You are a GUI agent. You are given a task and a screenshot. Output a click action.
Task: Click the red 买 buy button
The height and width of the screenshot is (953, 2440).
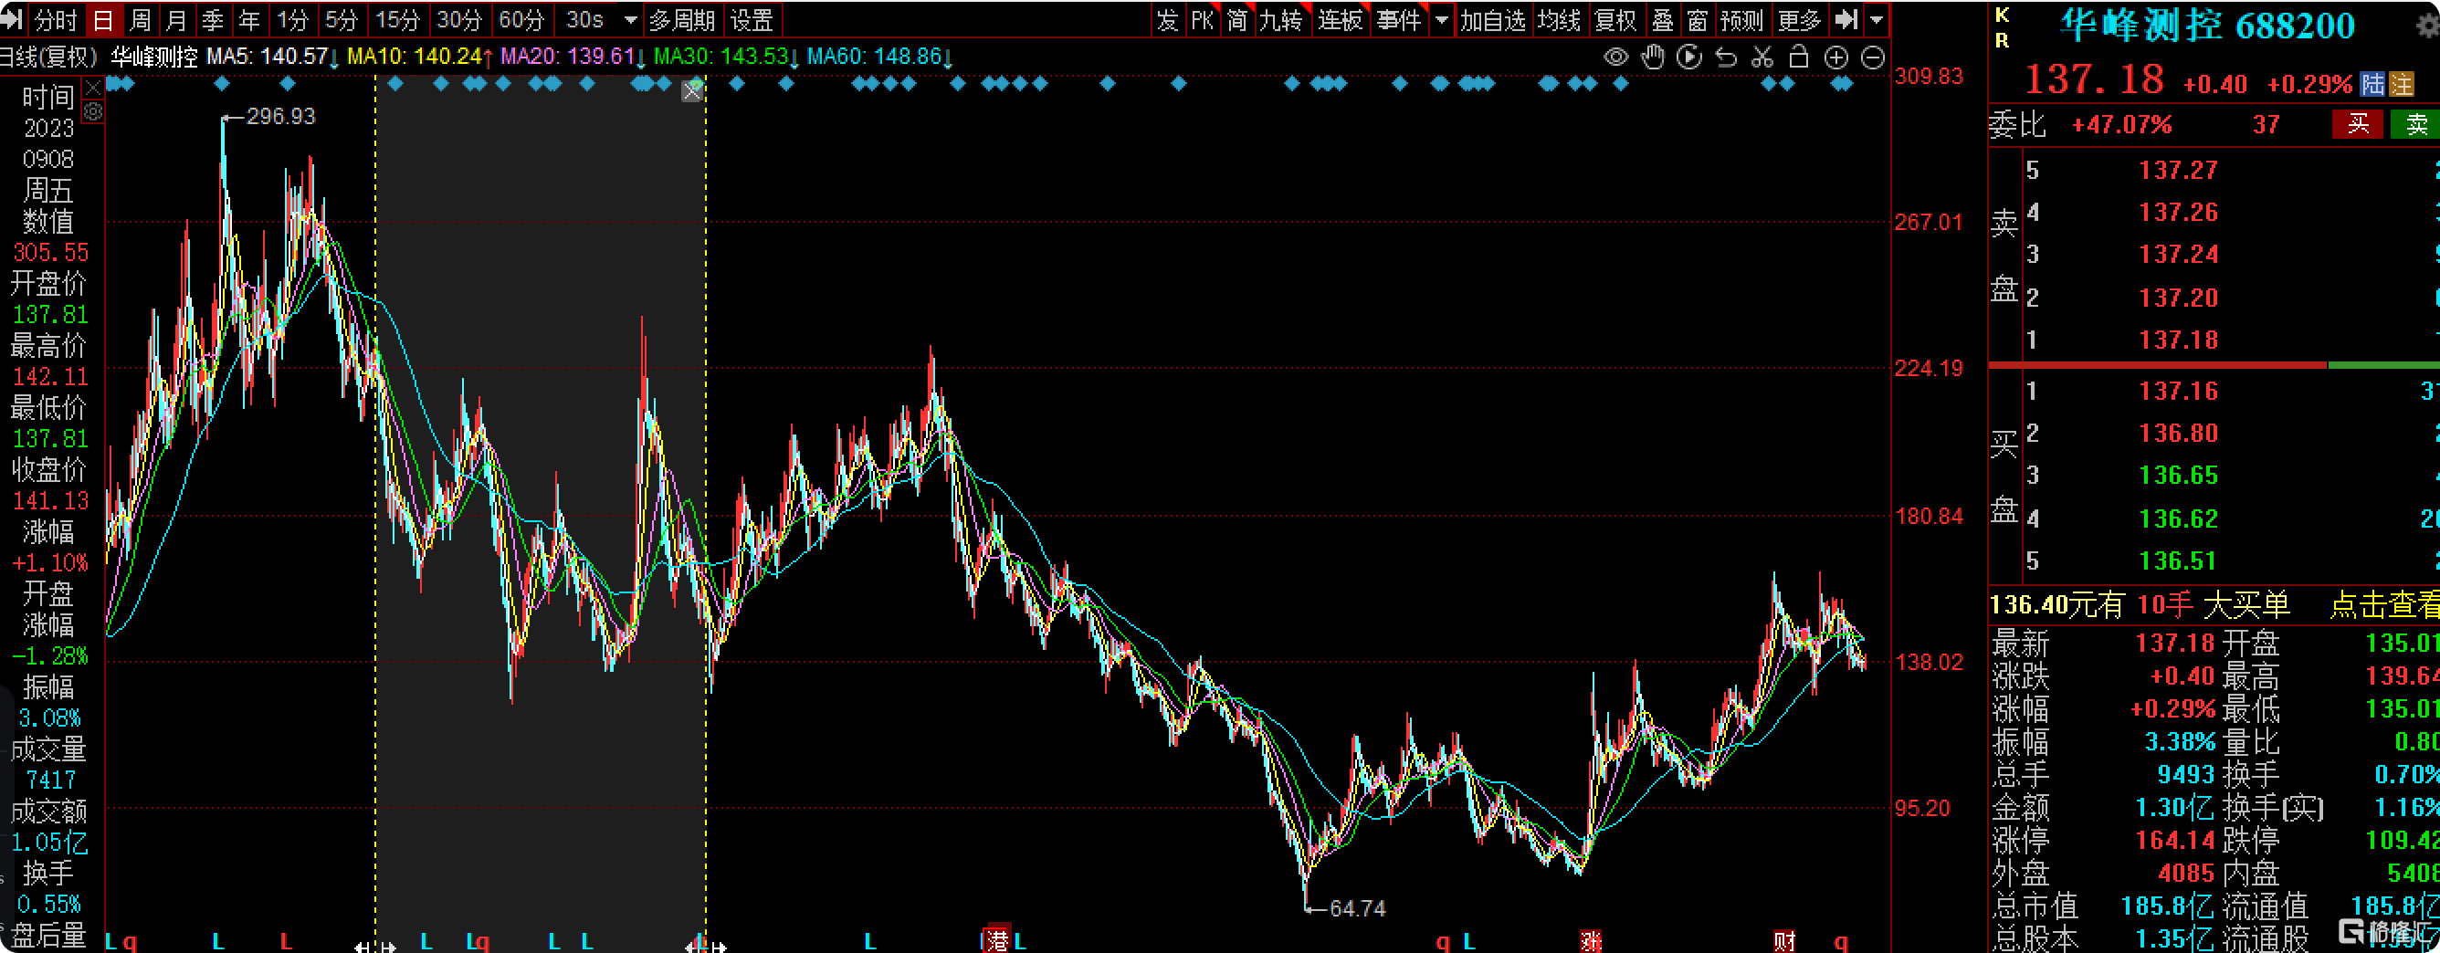pos(2358,124)
